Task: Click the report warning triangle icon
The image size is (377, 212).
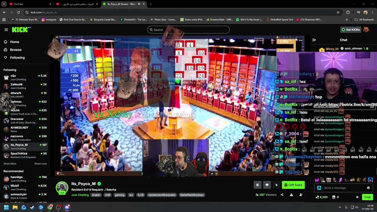Action: (x=291, y=195)
